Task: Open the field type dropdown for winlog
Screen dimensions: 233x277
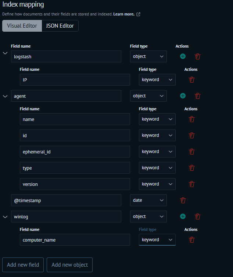Action: [x=148, y=217]
